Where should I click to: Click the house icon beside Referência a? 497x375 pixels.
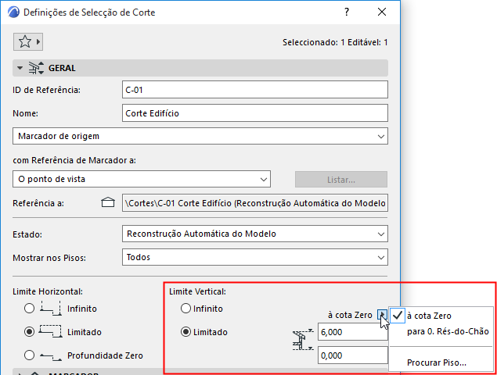tap(108, 203)
